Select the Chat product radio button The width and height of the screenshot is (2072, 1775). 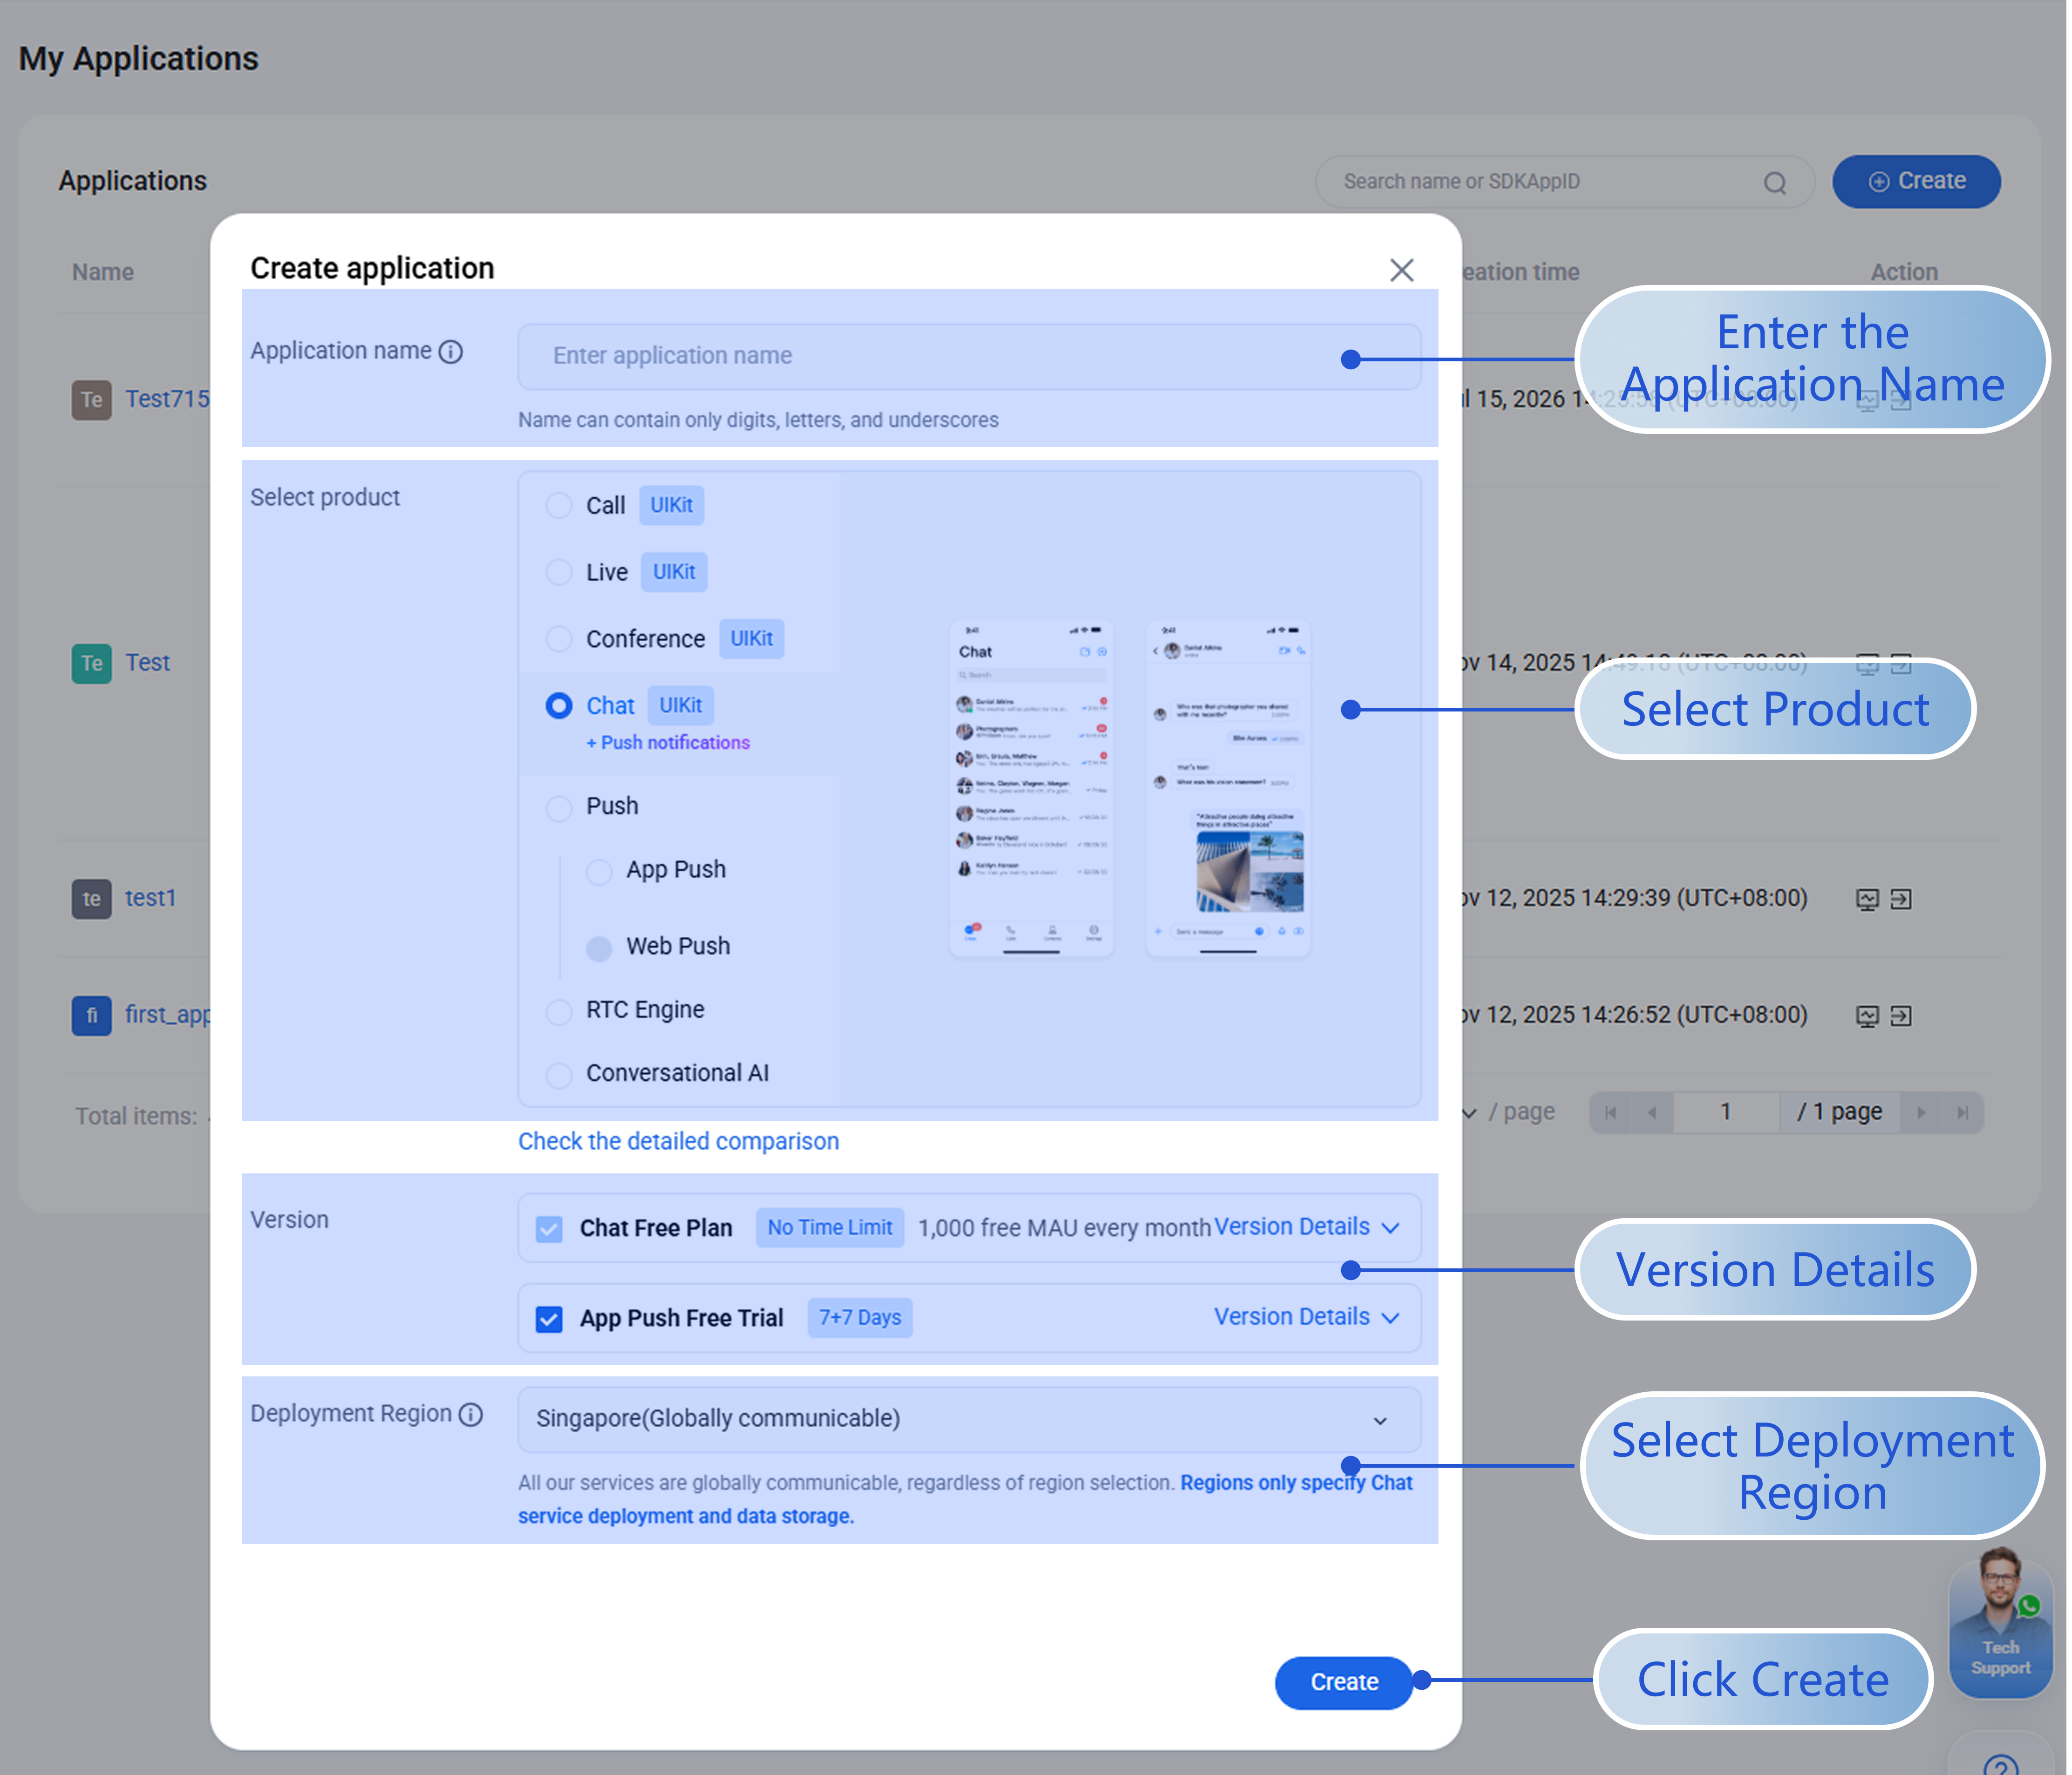tap(559, 705)
